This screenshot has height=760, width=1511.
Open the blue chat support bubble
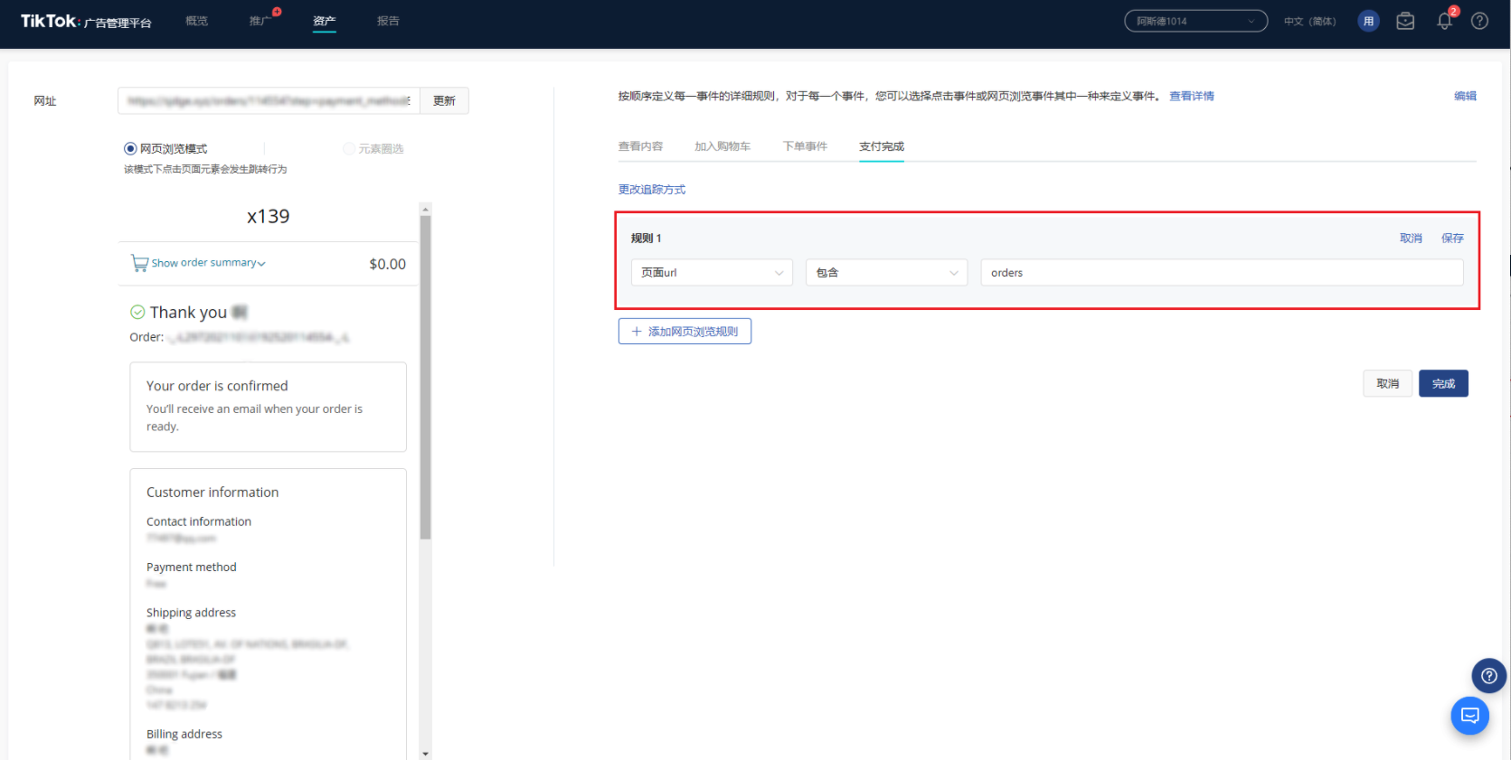[x=1469, y=716]
